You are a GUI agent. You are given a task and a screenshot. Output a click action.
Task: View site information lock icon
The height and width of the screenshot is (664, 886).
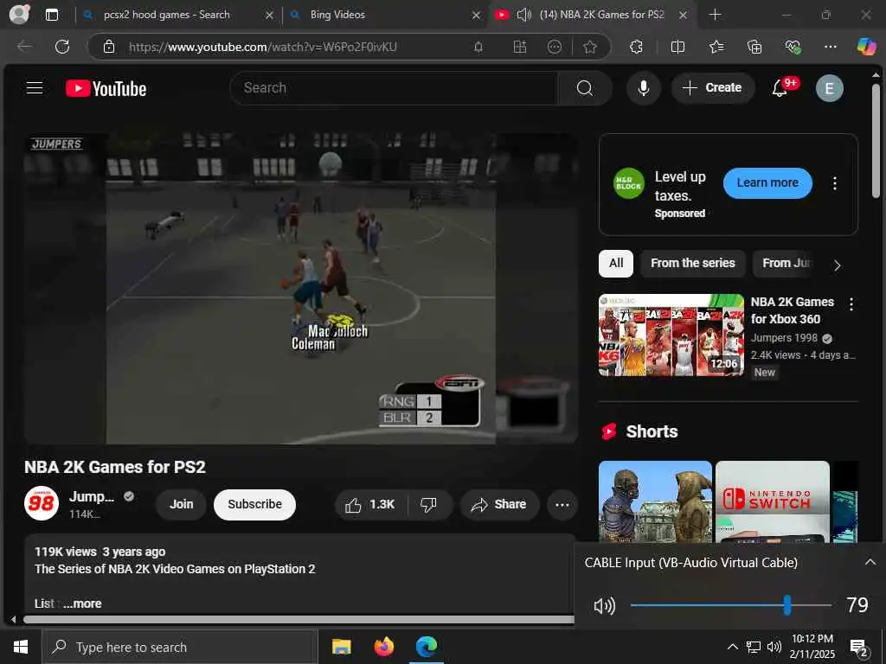(109, 47)
